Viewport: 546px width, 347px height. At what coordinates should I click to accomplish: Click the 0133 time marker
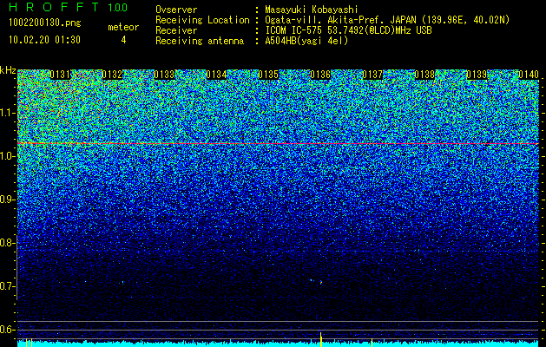[164, 75]
